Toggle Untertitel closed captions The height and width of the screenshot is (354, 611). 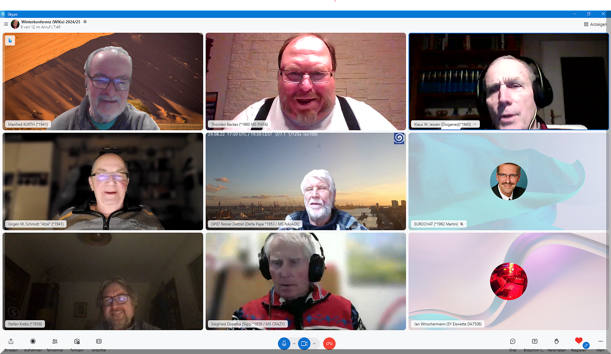99,341
